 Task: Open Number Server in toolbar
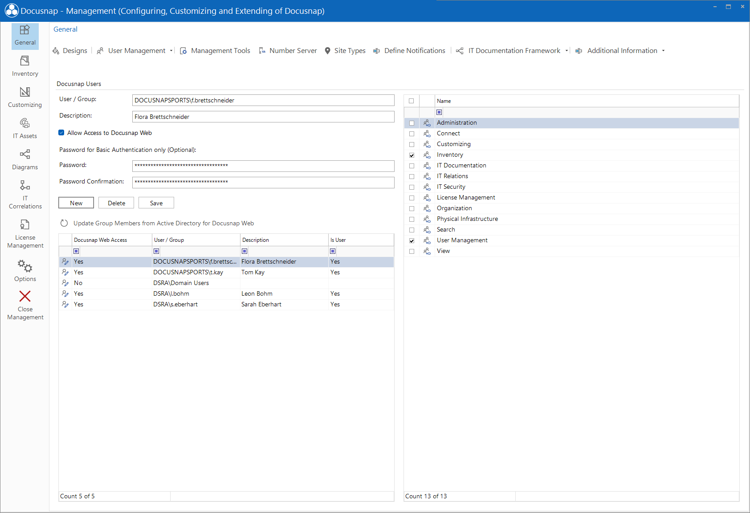[x=288, y=51]
